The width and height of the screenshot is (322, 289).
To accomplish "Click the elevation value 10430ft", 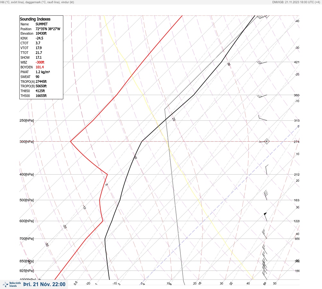I will 41,33.
